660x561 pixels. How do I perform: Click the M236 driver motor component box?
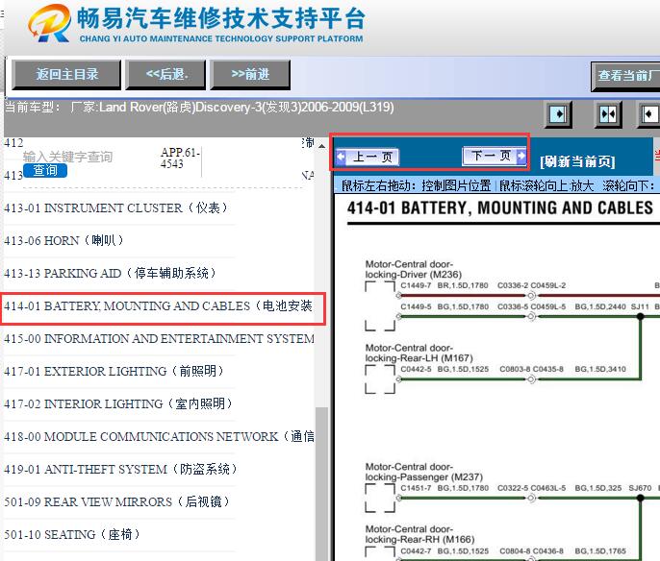380,306
